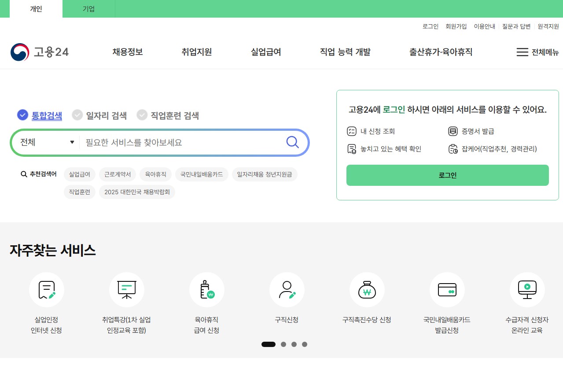Click the magnifier search icon in search bar

click(x=293, y=142)
